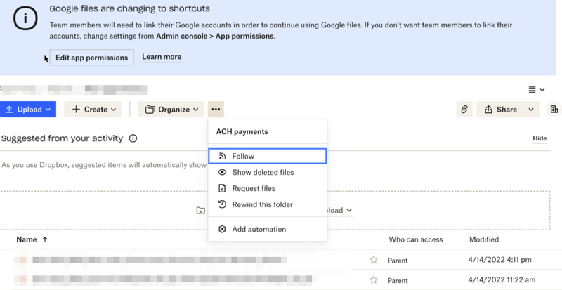Click the info icon in the Google files banner
The height and width of the screenshot is (290, 562).
[x=26, y=19]
